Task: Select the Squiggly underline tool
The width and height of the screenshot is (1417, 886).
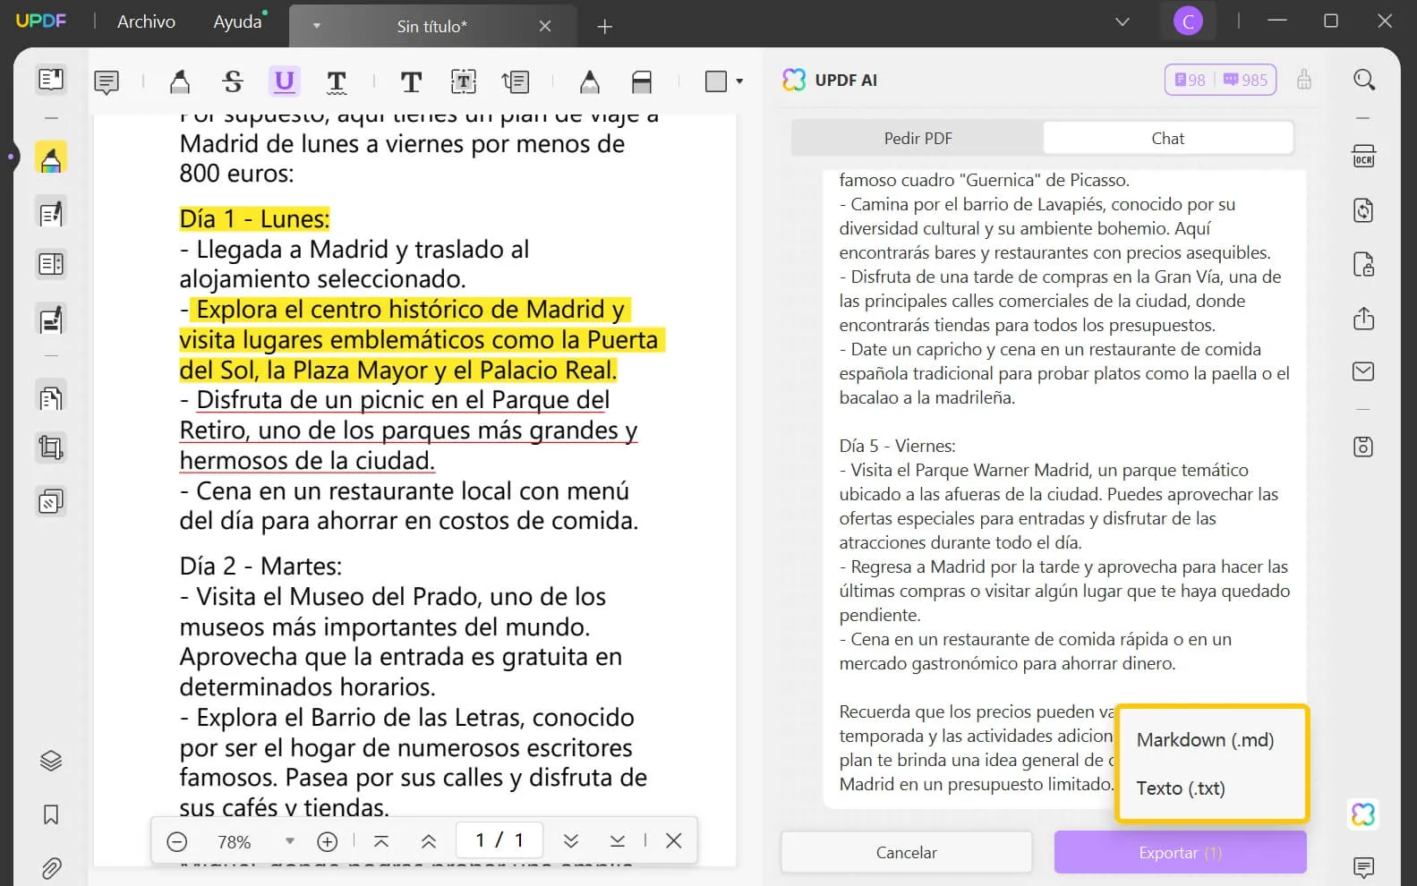Action: (x=337, y=82)
